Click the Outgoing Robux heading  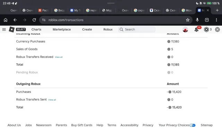click(x=28, y=84)
